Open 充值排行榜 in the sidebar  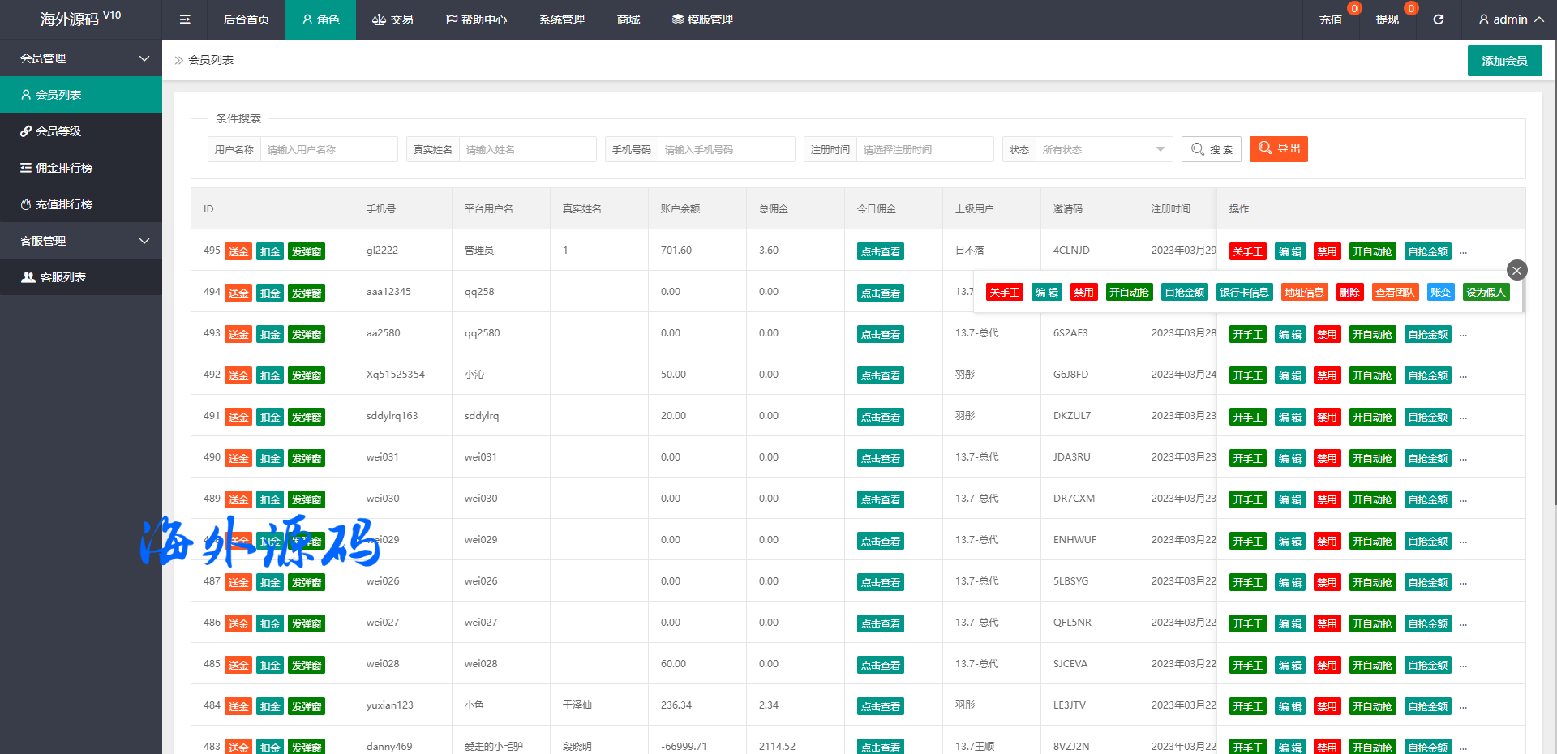pyautogui.click(x=63, y=204)
